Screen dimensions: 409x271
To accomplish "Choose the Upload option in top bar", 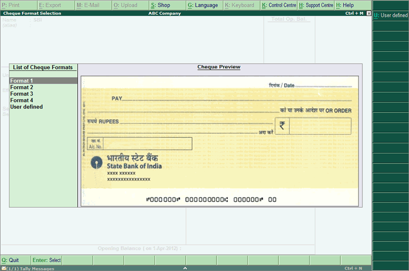I will pos(131,5).
